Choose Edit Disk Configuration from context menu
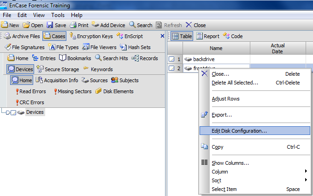313x196 pixels. 239,131
